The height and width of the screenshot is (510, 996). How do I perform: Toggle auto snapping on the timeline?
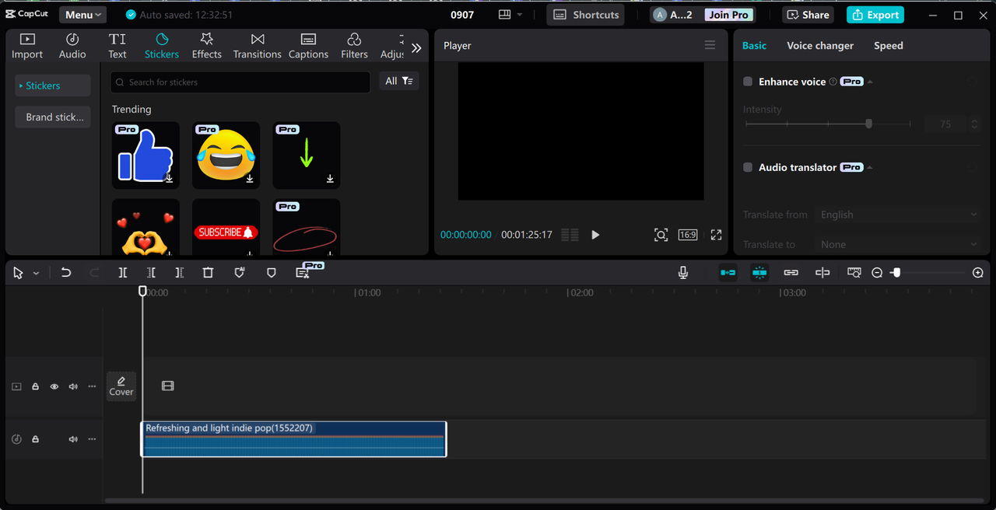(x=759, y=273)
